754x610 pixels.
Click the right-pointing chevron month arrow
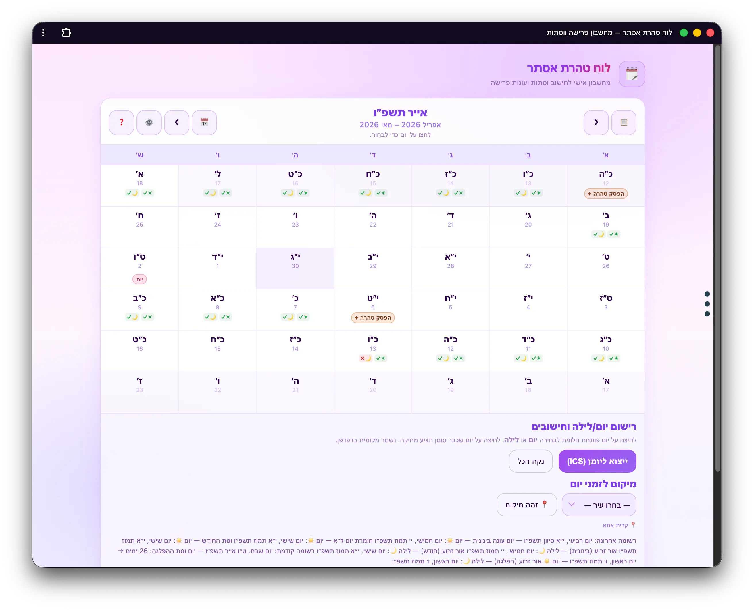click(596, 122)
